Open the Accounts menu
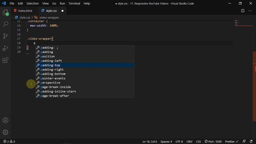 click(5, 120)
